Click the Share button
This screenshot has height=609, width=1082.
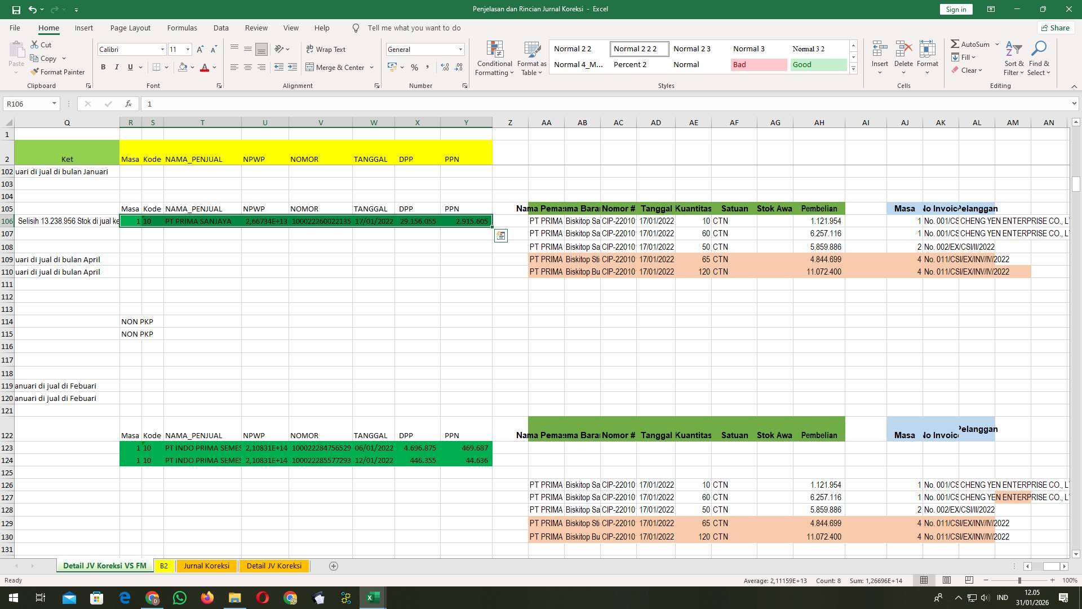point(1055,28)
